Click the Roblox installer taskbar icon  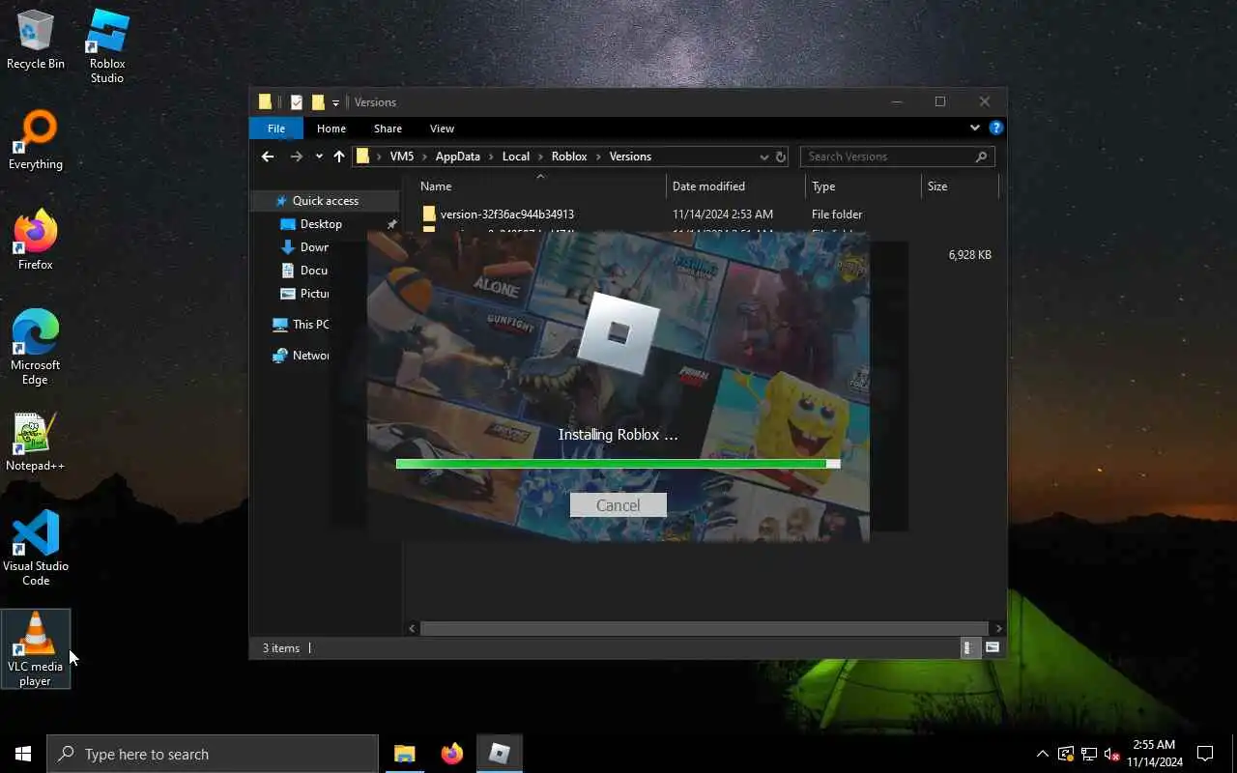[x=499, y=754]
